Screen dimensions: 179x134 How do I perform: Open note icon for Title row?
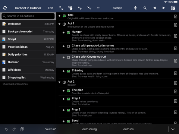tap(176, 16)
